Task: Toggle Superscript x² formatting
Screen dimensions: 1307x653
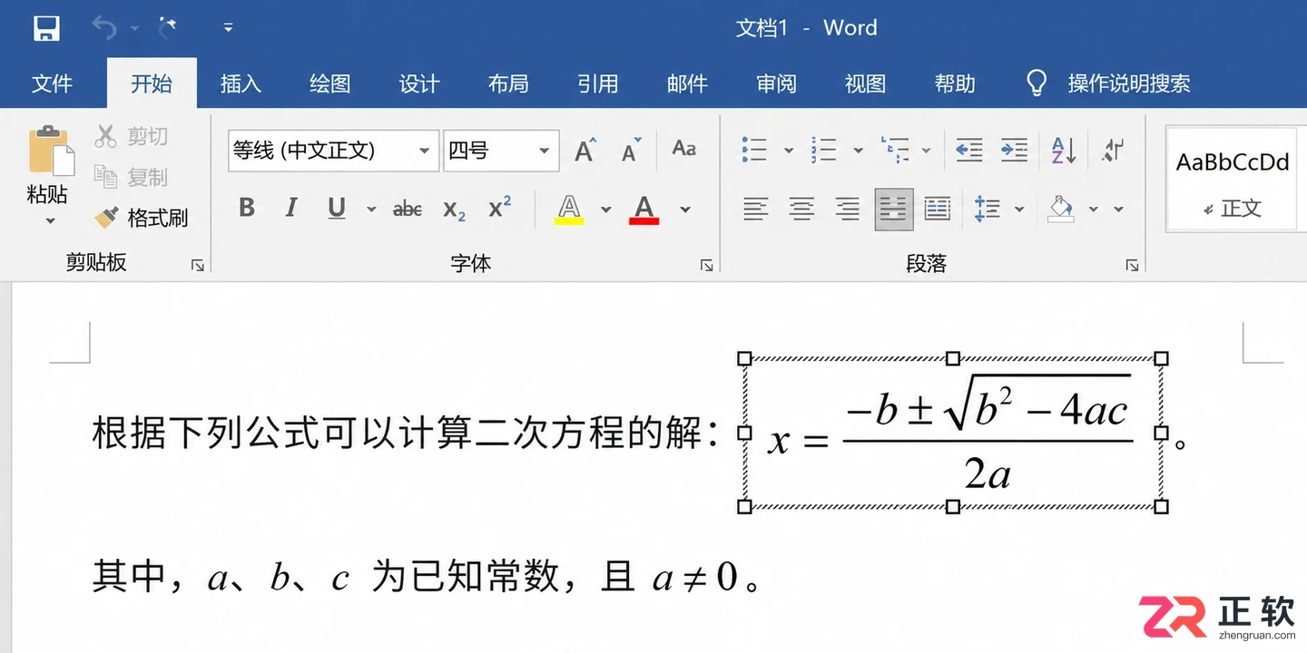Action: pyautogui.click(x=499, y=208)
